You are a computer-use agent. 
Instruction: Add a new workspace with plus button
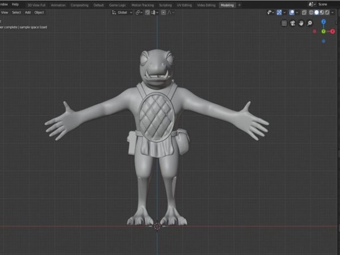pos(239,5)
